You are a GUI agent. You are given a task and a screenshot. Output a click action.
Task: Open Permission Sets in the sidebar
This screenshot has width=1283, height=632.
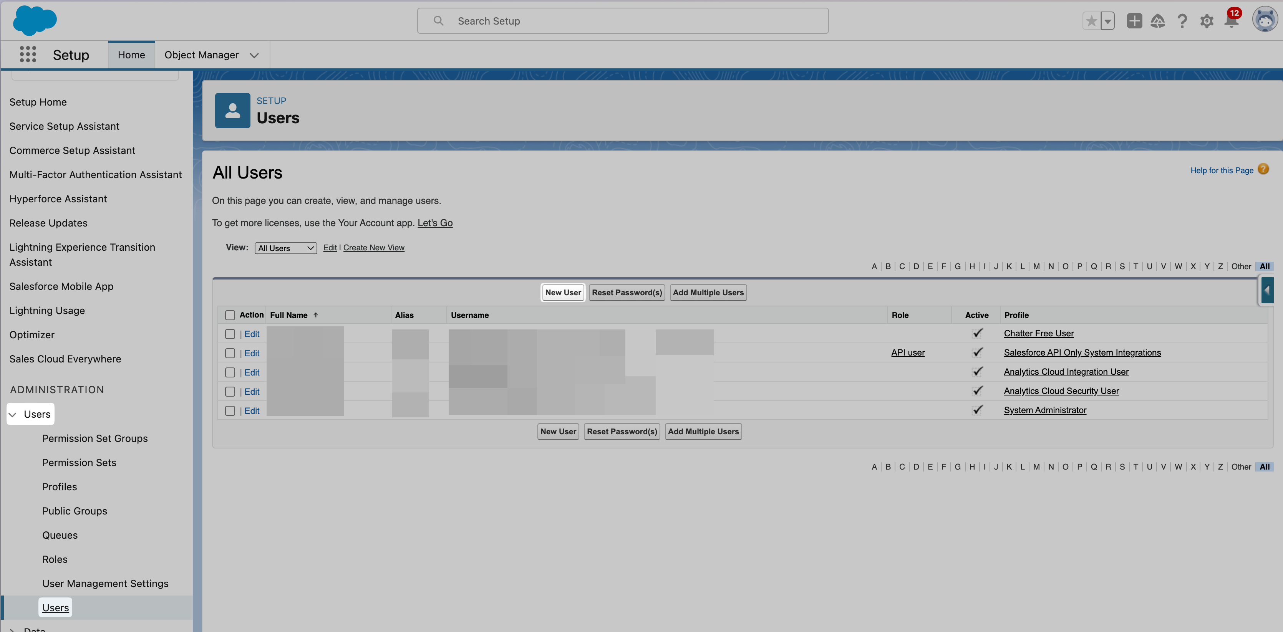pyautogui.click(x=79, y=463)
